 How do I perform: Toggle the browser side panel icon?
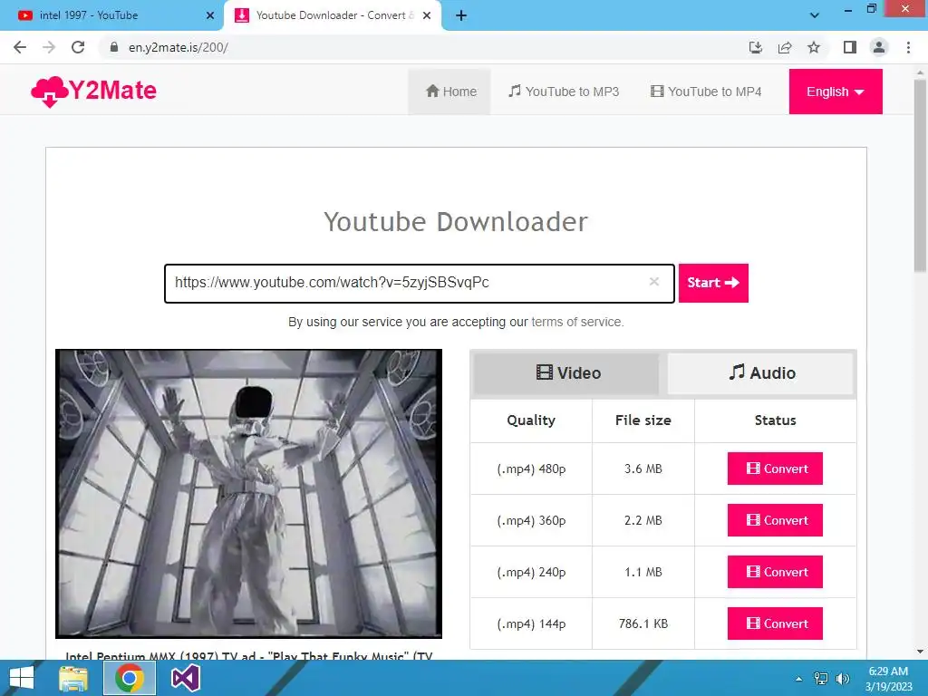(x=850, y=47)
